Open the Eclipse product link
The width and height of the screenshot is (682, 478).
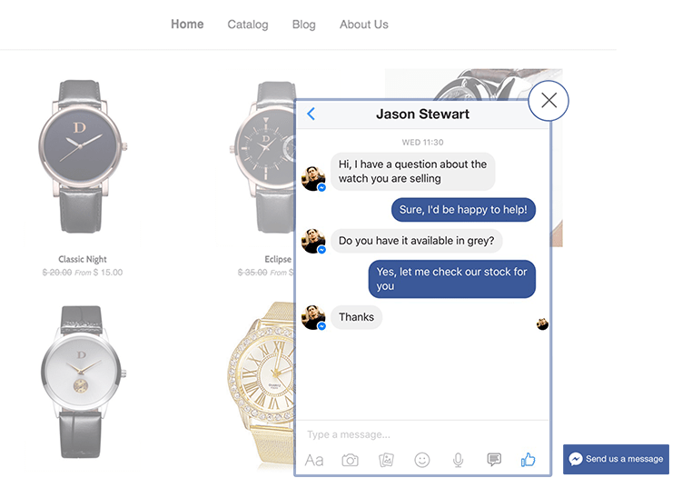pos(278,259)
